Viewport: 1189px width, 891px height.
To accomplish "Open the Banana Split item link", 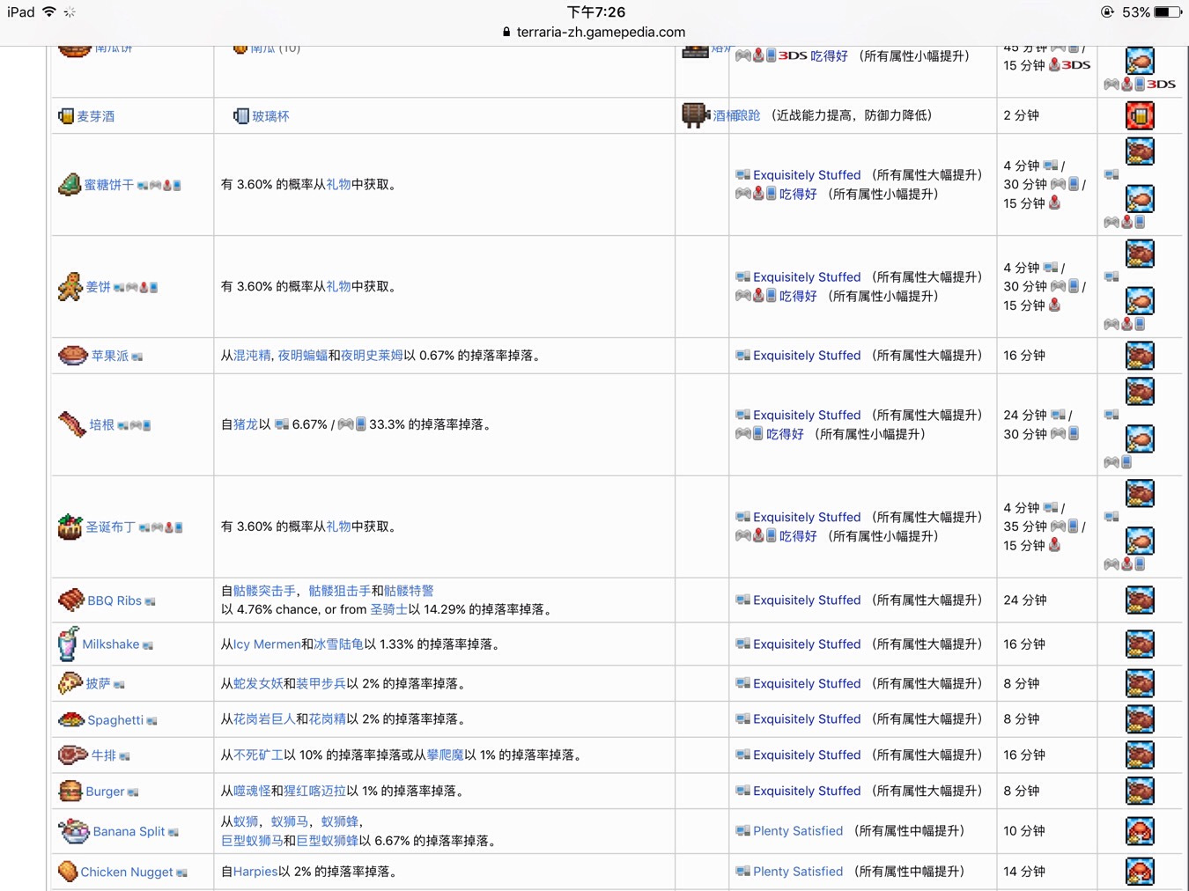I will tap(129, 831).
